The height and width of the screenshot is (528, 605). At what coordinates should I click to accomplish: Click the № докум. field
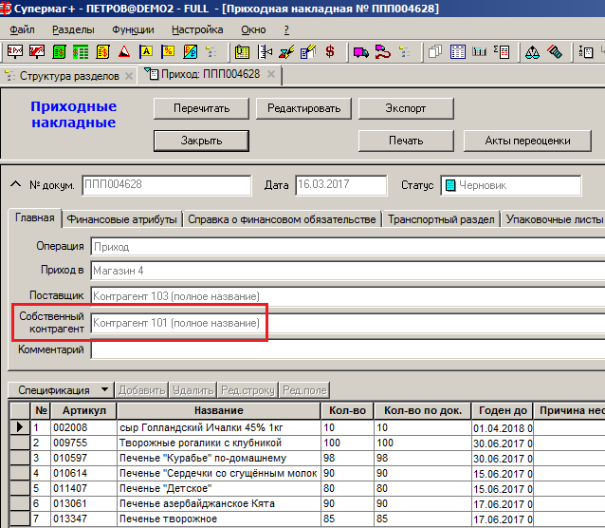[167, 185]
